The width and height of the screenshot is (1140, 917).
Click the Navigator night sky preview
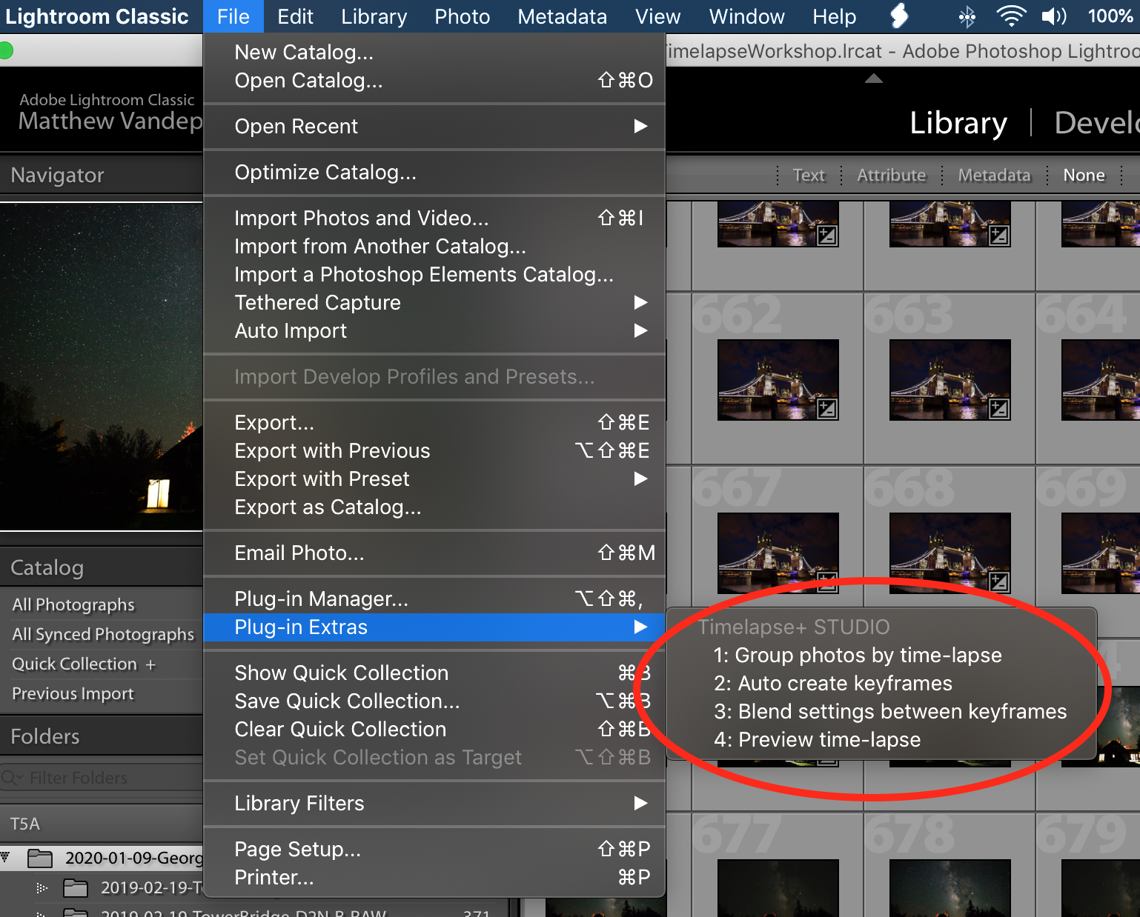(x=101, y=367)
